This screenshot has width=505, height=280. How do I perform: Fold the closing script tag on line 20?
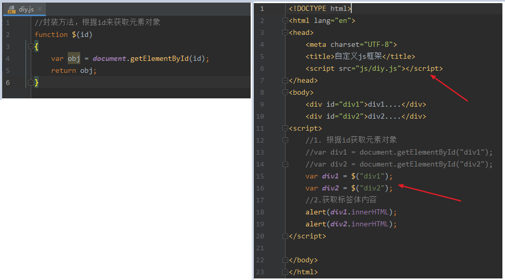pyautogui.click(x=285, y=236)
